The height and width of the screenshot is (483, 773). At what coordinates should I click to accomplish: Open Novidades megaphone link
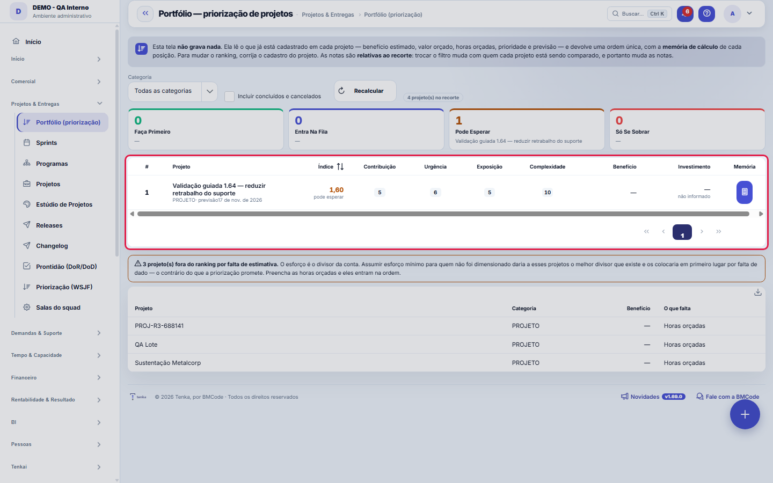(653, 397)
